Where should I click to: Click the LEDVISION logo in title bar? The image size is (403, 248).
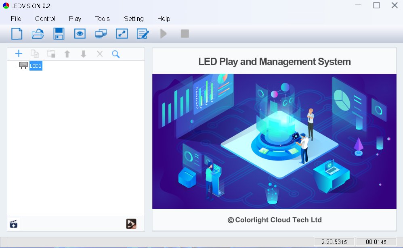6,6
